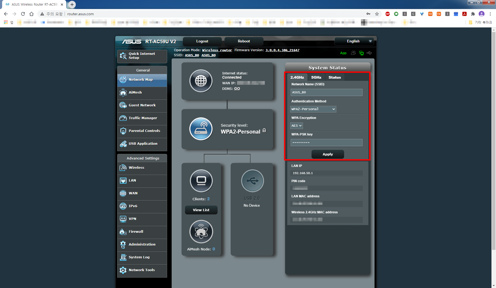The height and width of the screenshot is (288, 496).
Task: Open VPN settings icon
Action: (123, 219)
